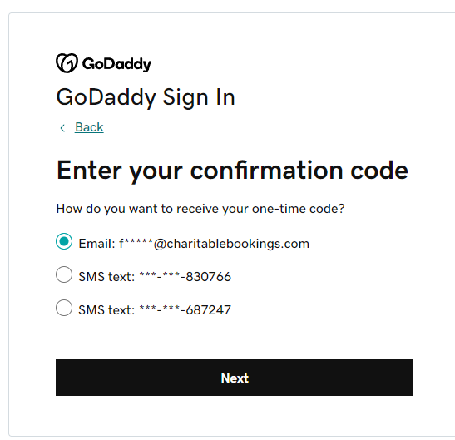Click the 'SMS text:' label of the 687247 option
455x440 pixels.
click(106, 310)
